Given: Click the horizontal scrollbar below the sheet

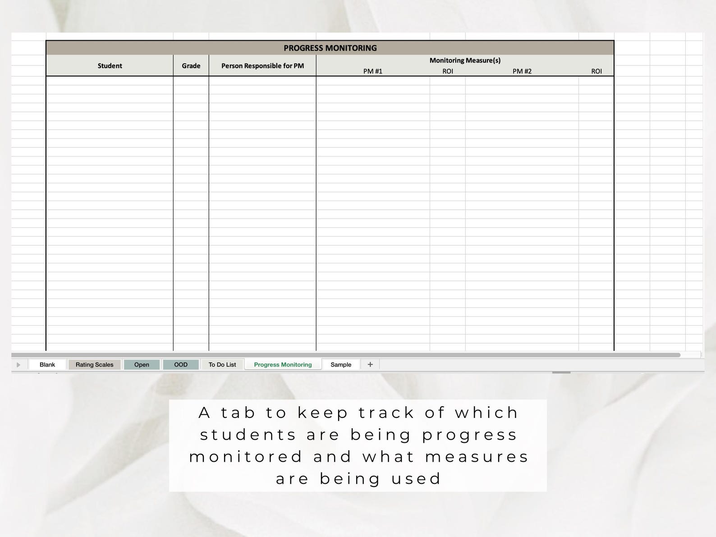Looking at the screenshot, I should click(x=346, y=355).
